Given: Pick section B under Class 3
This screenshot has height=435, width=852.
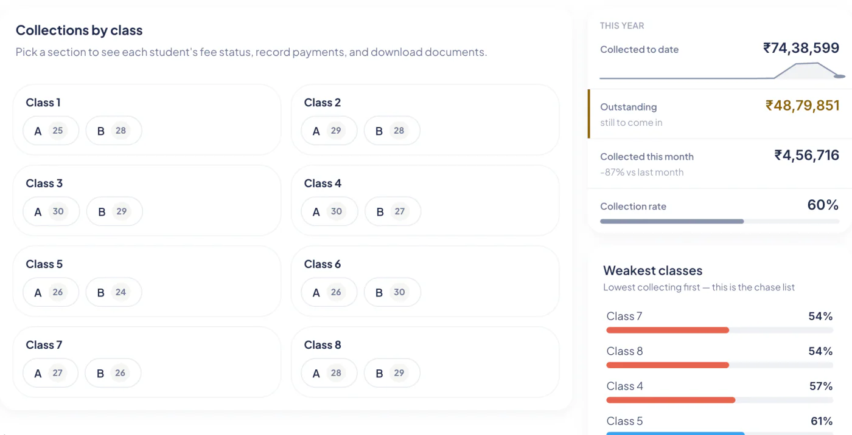Looking at the screenshot, I should point(114,211).
